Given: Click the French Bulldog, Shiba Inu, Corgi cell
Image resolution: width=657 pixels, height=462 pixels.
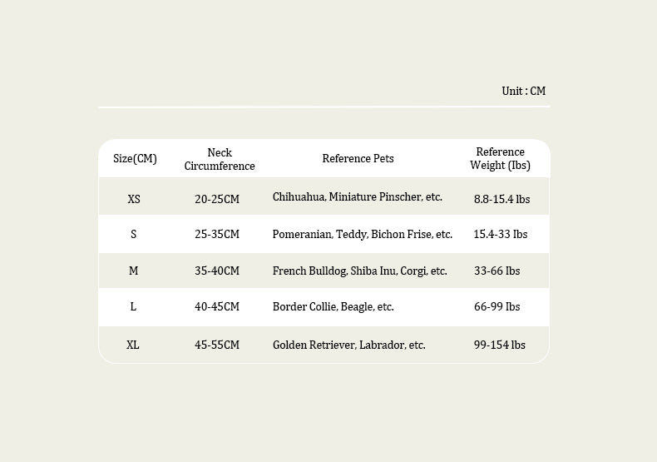Looking at the screenshot, I should 359,271.
